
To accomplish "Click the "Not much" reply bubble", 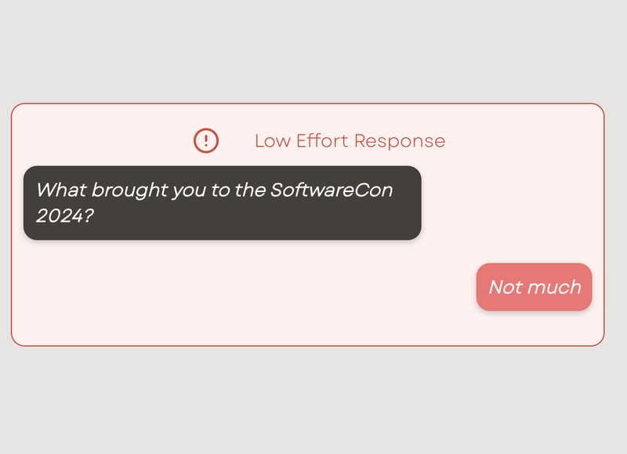I will tap(535, 287).
